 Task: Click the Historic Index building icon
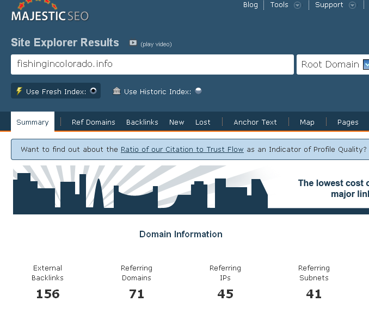(116, 91)
